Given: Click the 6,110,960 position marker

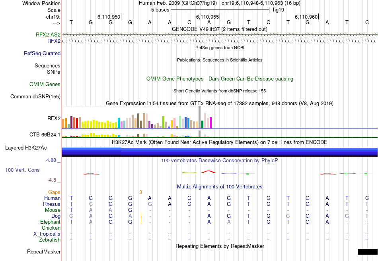Looking at the screenshot, I should (306, 17).
